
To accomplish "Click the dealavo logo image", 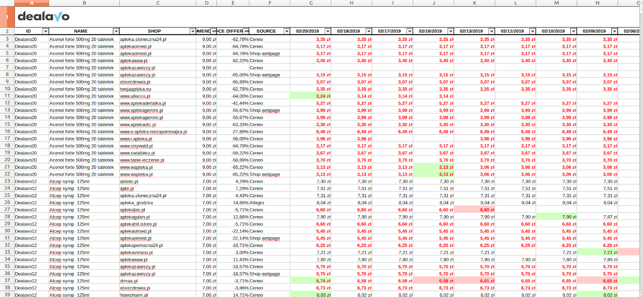I will (43, 16).
